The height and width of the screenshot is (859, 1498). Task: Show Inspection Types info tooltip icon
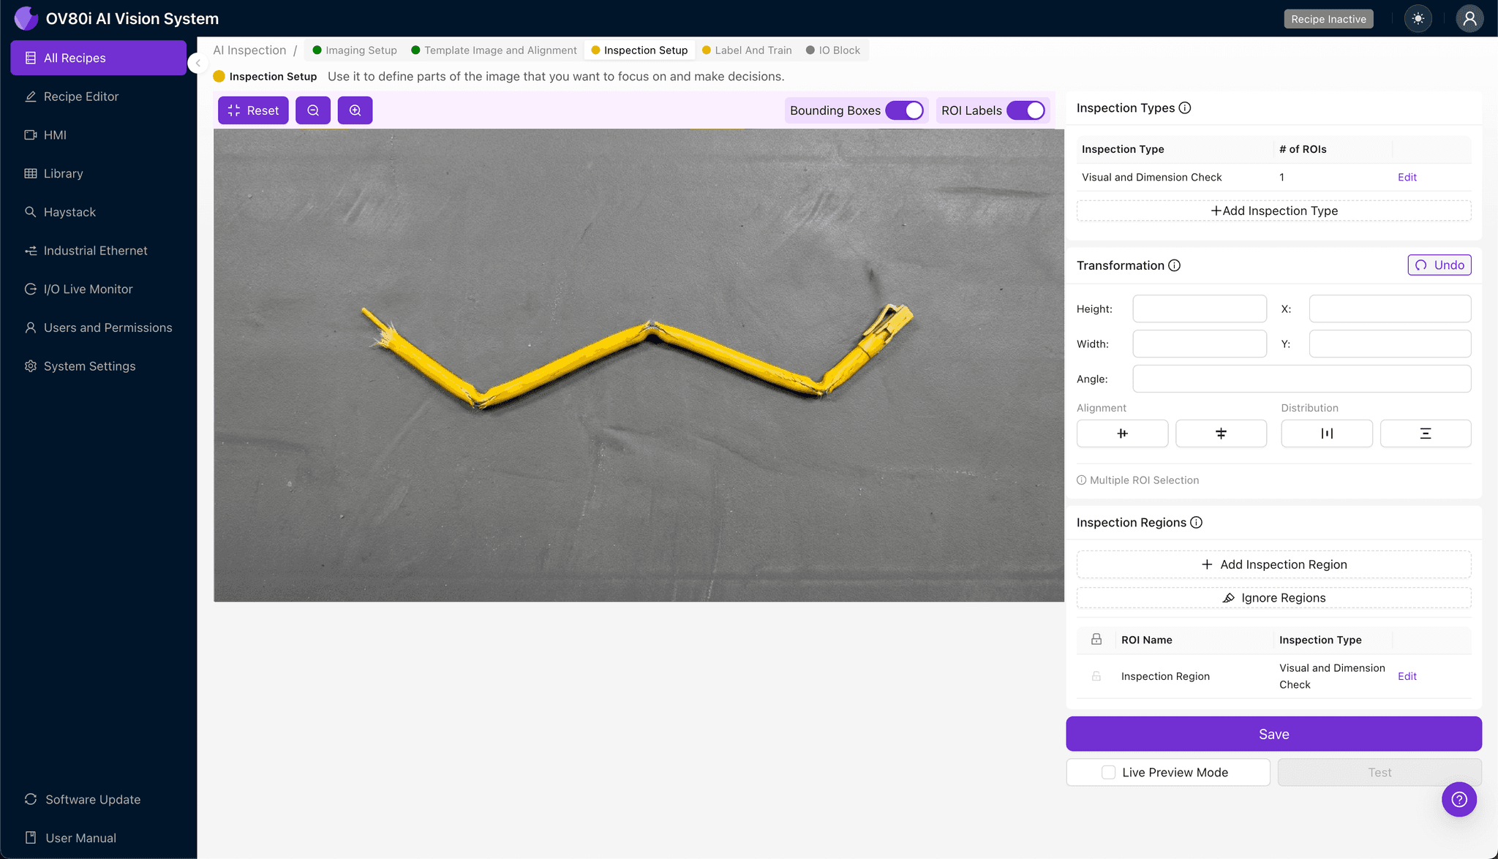pyautogui.click(x=1185, y=108)
